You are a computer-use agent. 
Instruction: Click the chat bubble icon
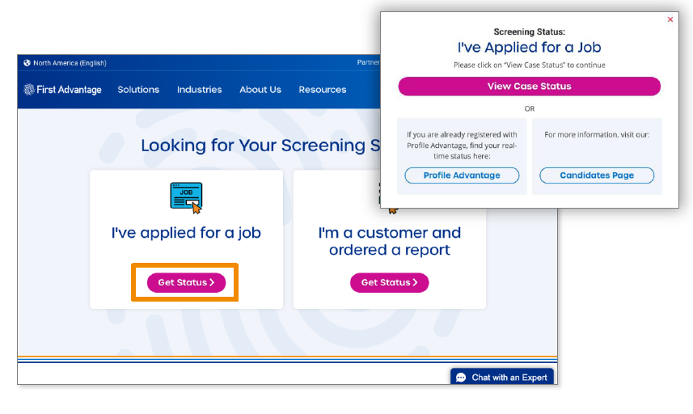pos(461,378)
